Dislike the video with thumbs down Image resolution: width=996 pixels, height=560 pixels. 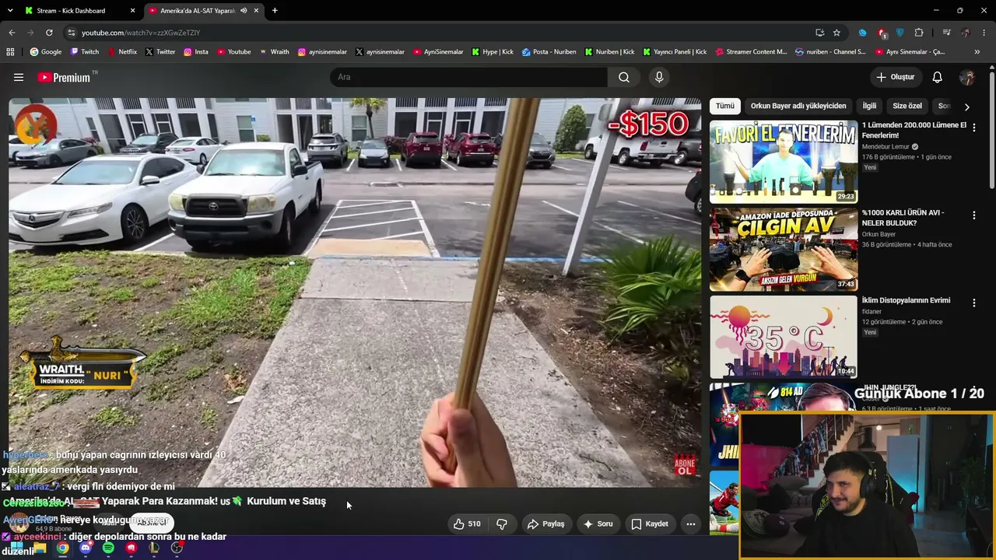(x=502, y=524)
